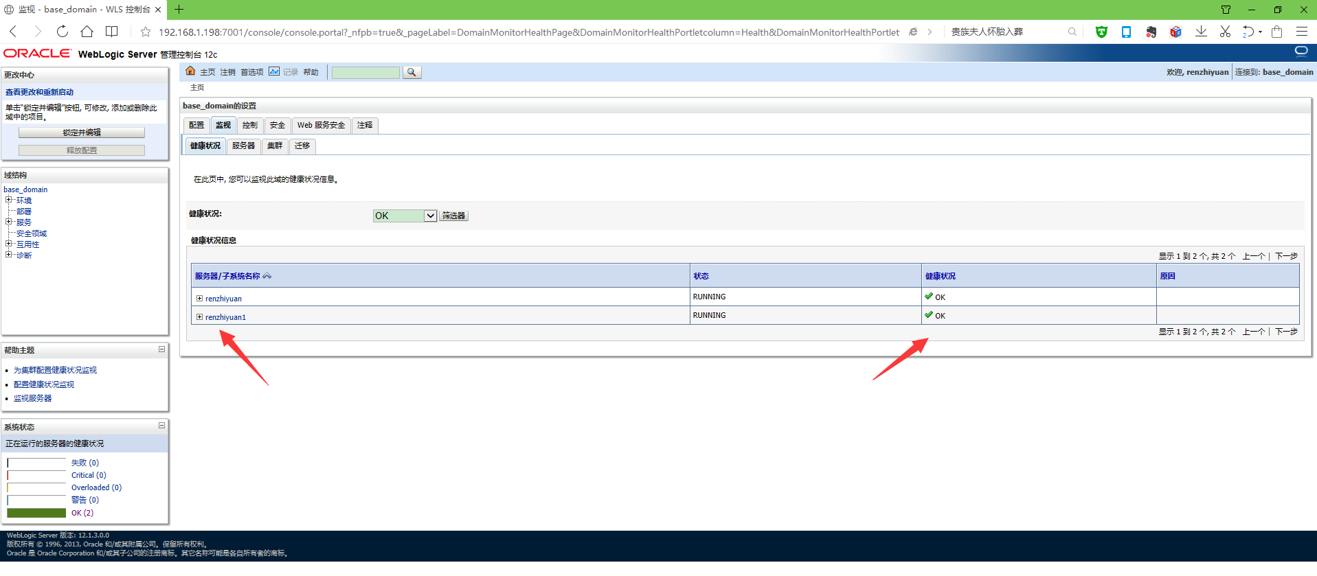Open the blue mobile device extension icon
The image size is (1317, 576).
point(1126,32)
